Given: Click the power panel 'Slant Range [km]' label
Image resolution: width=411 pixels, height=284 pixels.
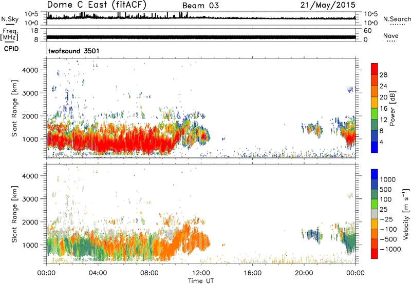Looking at the screenshot, I should (14, 108).
